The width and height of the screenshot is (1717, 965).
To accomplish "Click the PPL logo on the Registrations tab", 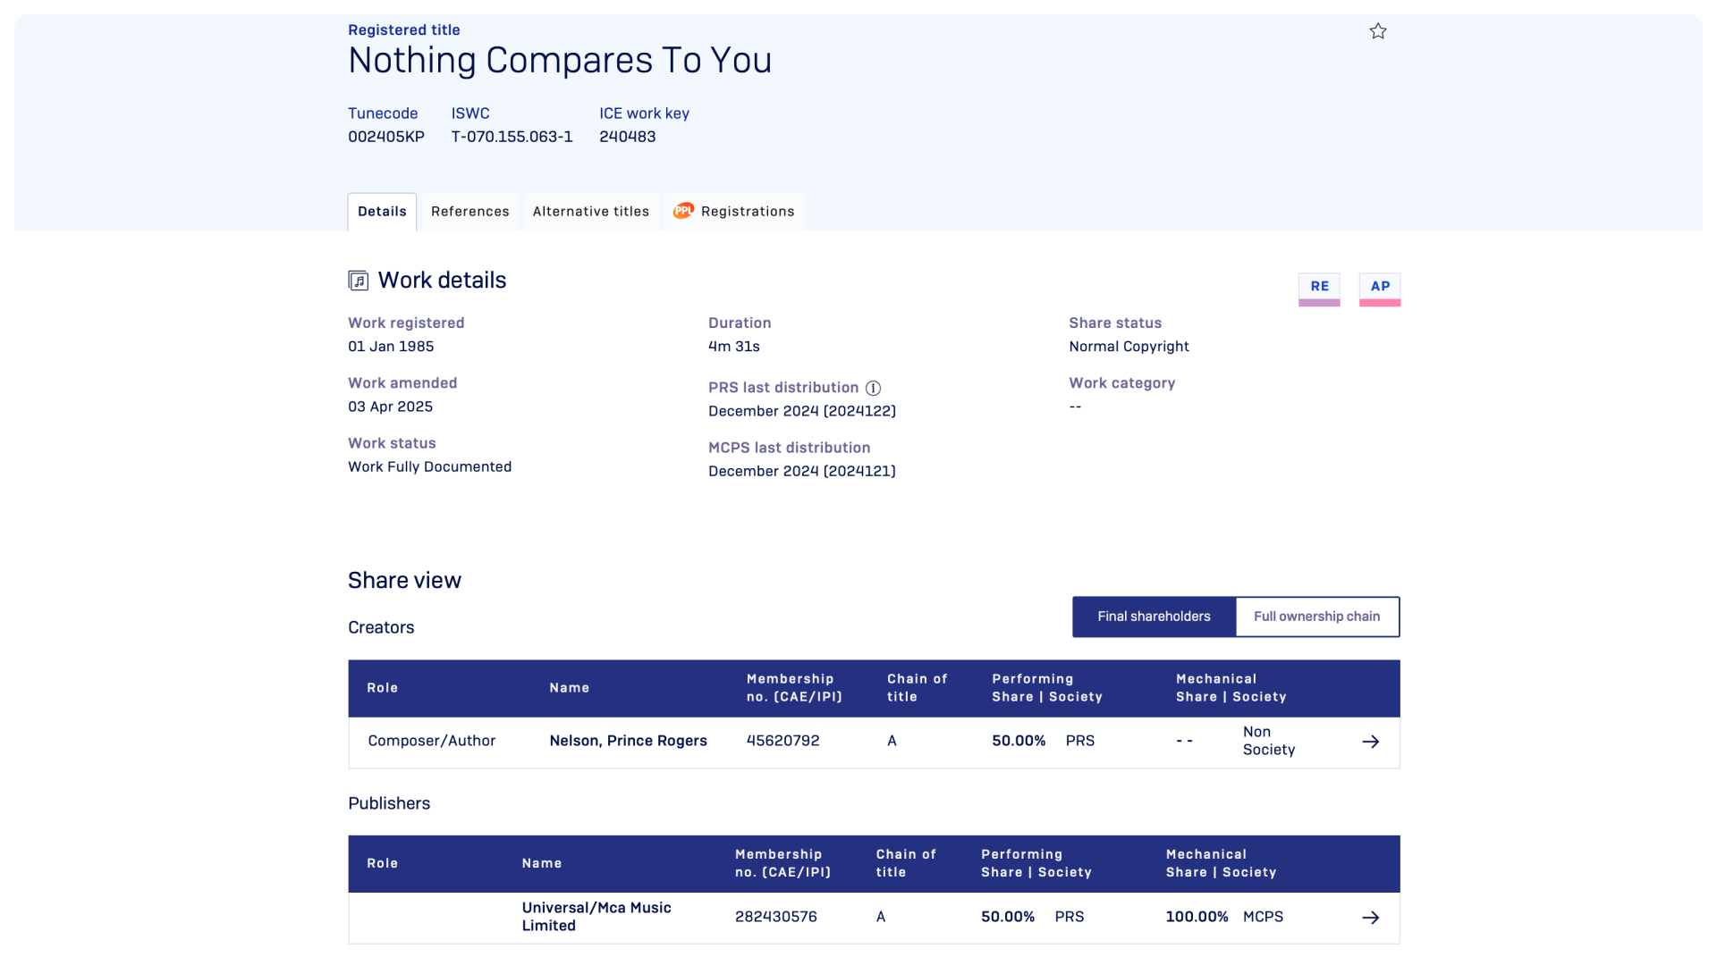I will pyautogui.click(x=683, y=211).
